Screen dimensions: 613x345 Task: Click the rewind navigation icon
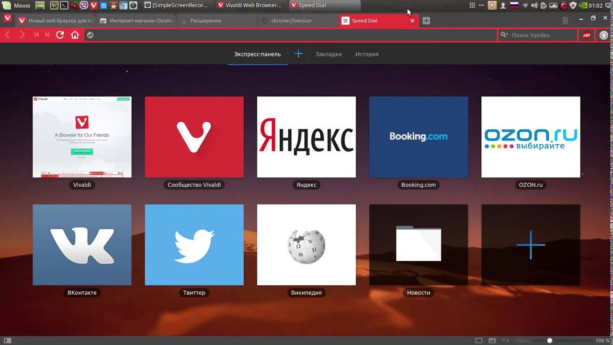[36, 35]
